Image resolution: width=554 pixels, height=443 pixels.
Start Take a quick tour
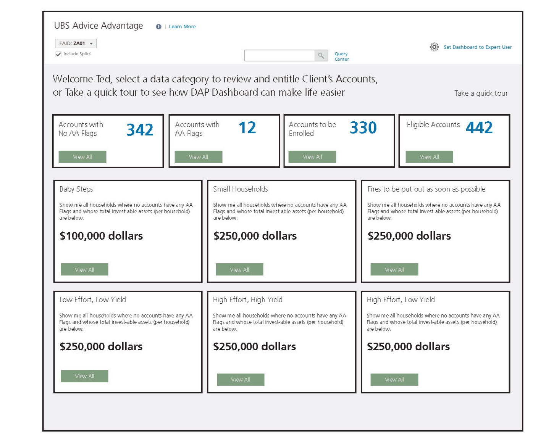click(x=481, y=93)
